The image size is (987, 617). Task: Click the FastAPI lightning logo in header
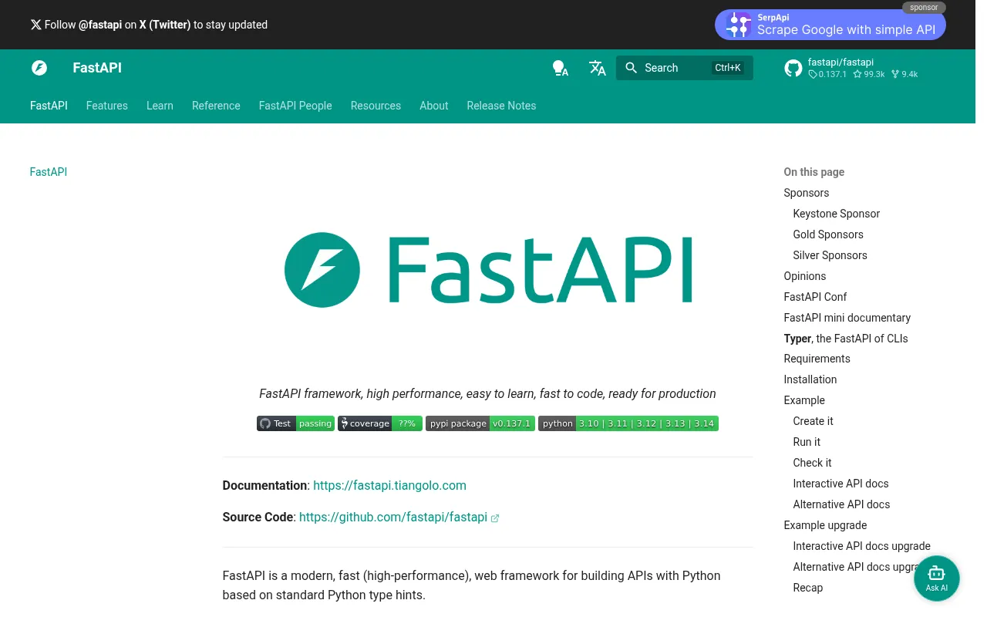pyautogui.click(x=39, y=68)
